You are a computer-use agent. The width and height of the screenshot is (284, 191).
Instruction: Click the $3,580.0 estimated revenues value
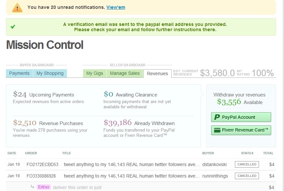(217, 73)
